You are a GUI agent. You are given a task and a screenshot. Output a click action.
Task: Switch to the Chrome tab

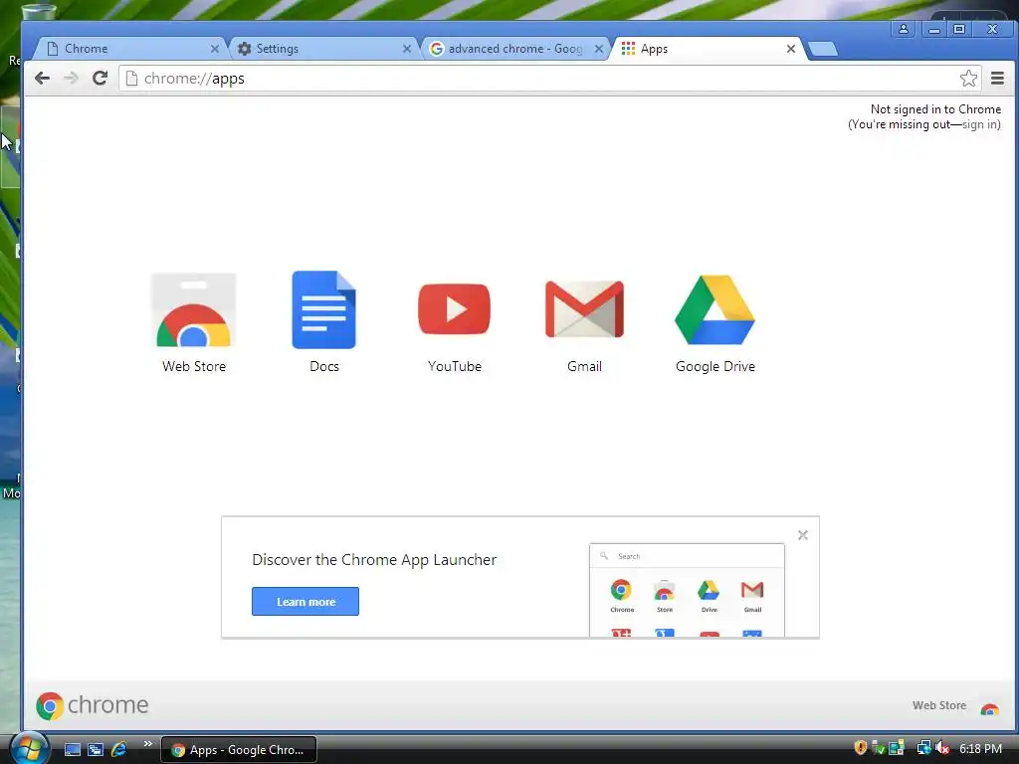point(130,49)
